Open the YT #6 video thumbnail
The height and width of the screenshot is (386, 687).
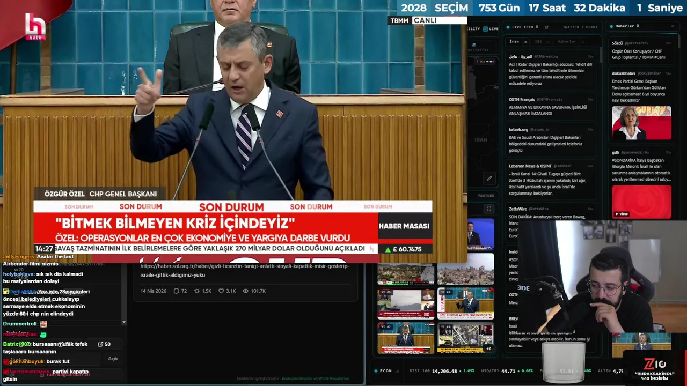point(465,304)
